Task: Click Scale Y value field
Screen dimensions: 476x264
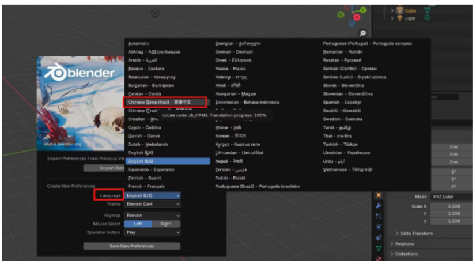Action: [x=452, y=214]
